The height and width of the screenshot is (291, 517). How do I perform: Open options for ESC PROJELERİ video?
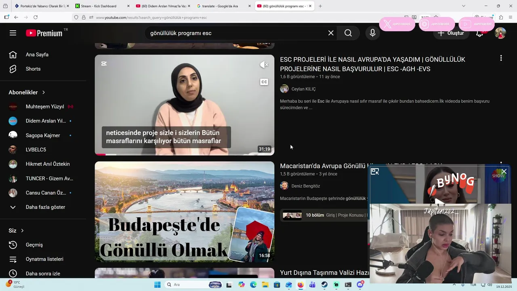pyautogui.click(x=501, y=58)
